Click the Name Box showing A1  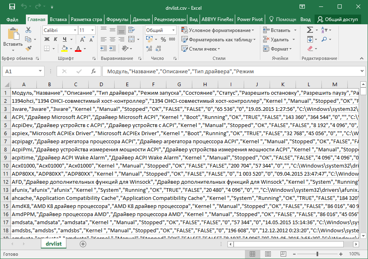[20, 71]
